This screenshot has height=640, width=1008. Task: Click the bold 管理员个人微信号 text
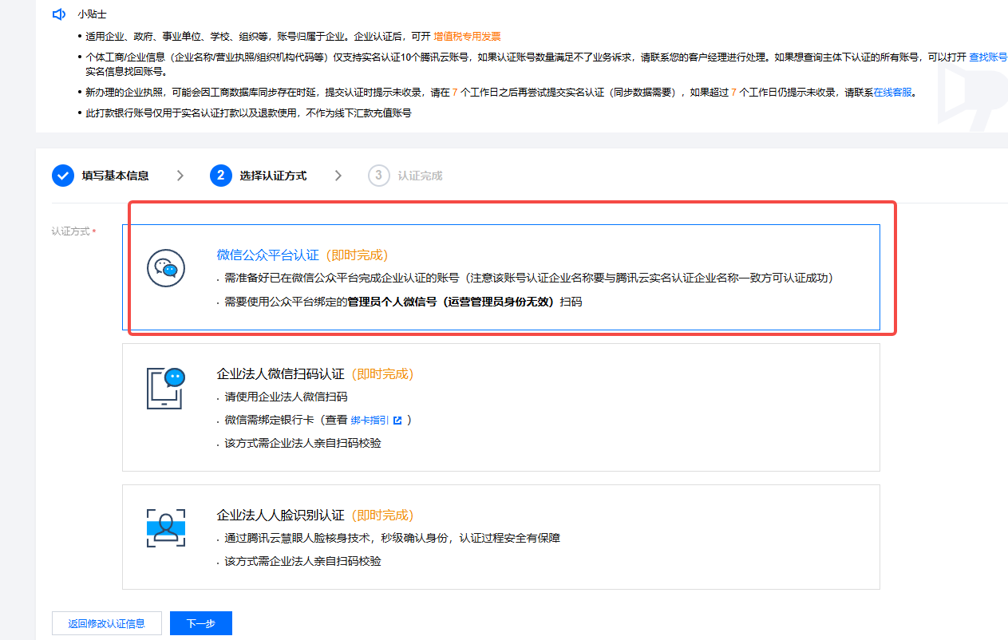pos(391,302)
